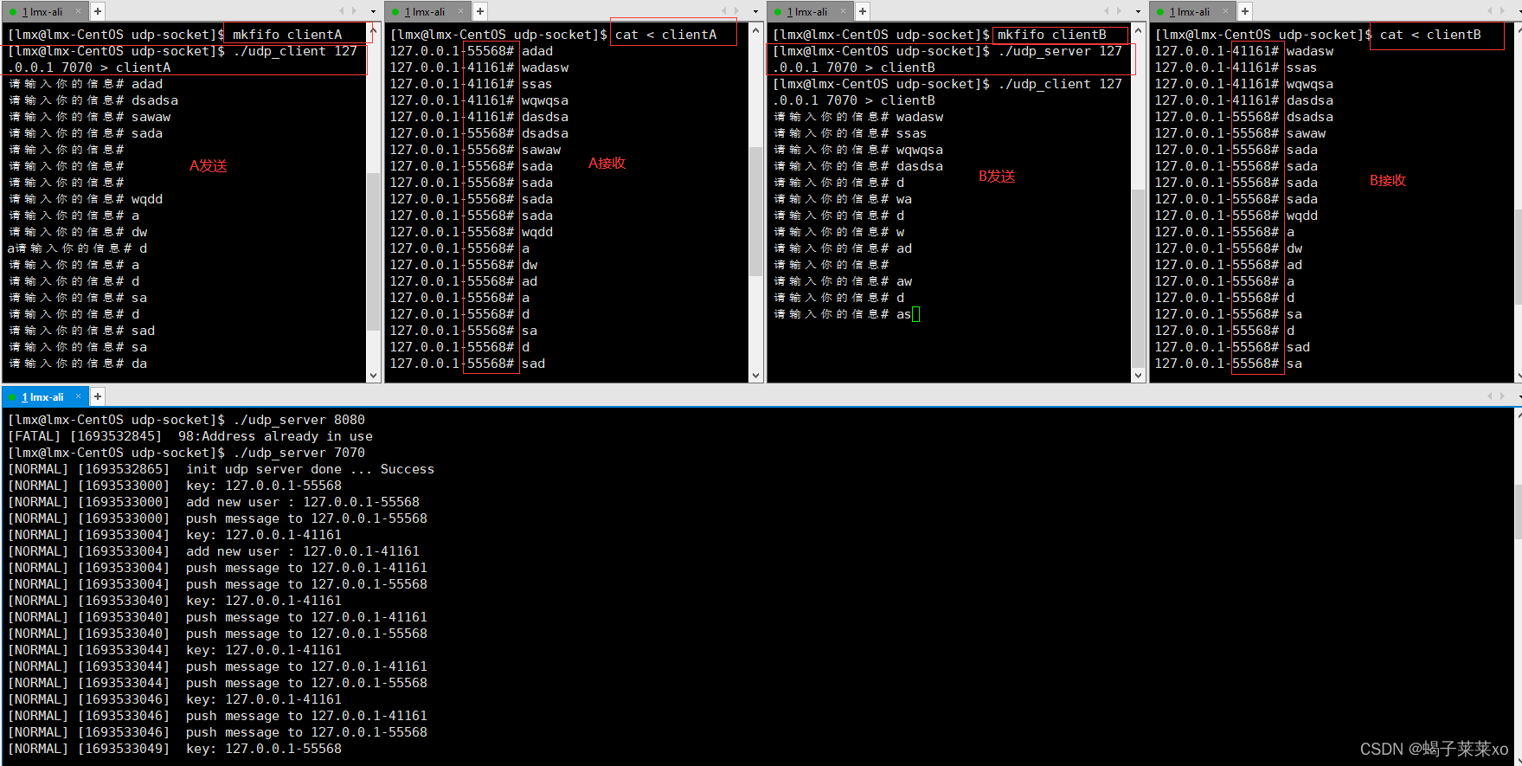Click the './udp_server 8080' command line
Screen dimensions: 1522x766
tap(186, 420)
